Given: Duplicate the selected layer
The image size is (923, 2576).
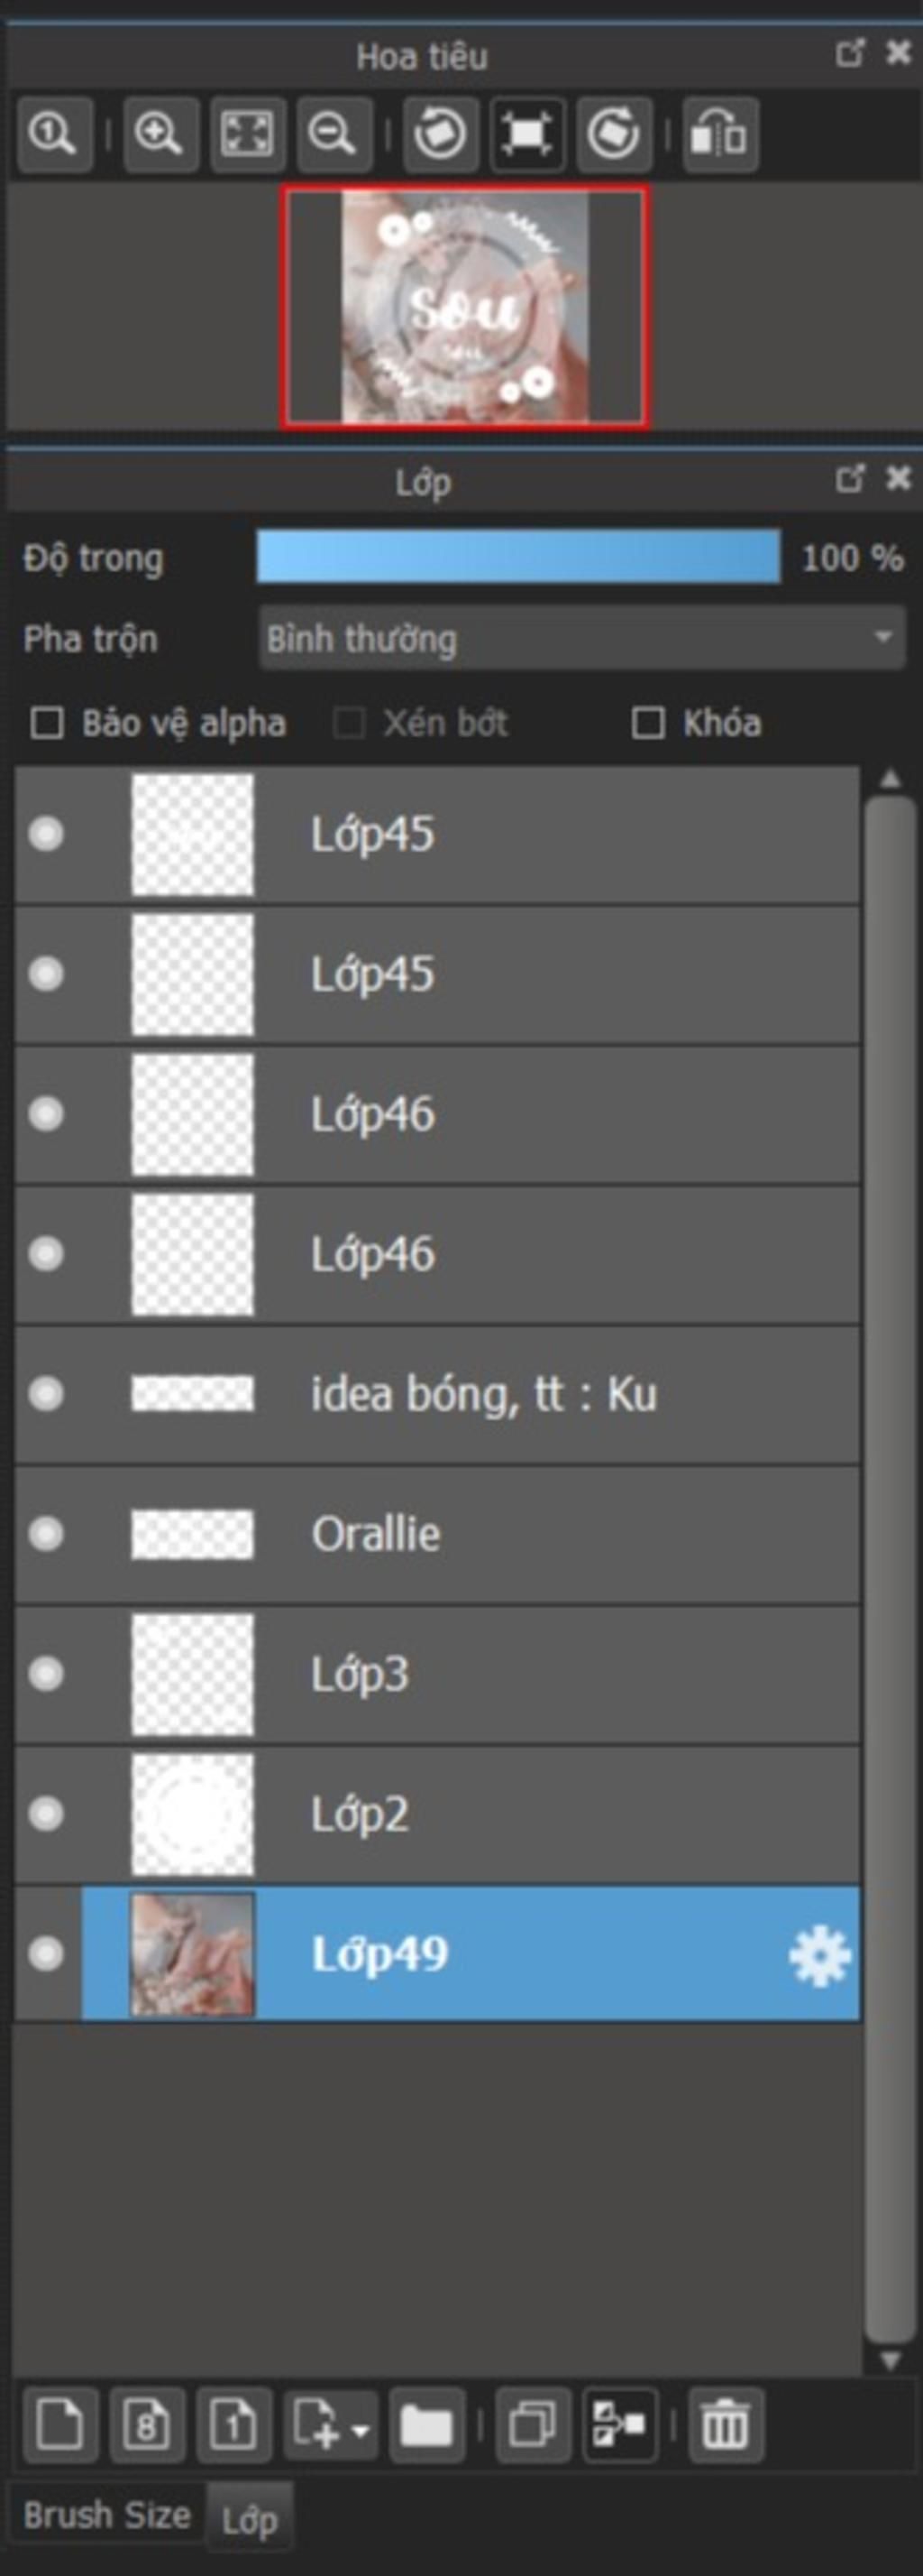Looking at the screenshot, I should coord(534,2425).
